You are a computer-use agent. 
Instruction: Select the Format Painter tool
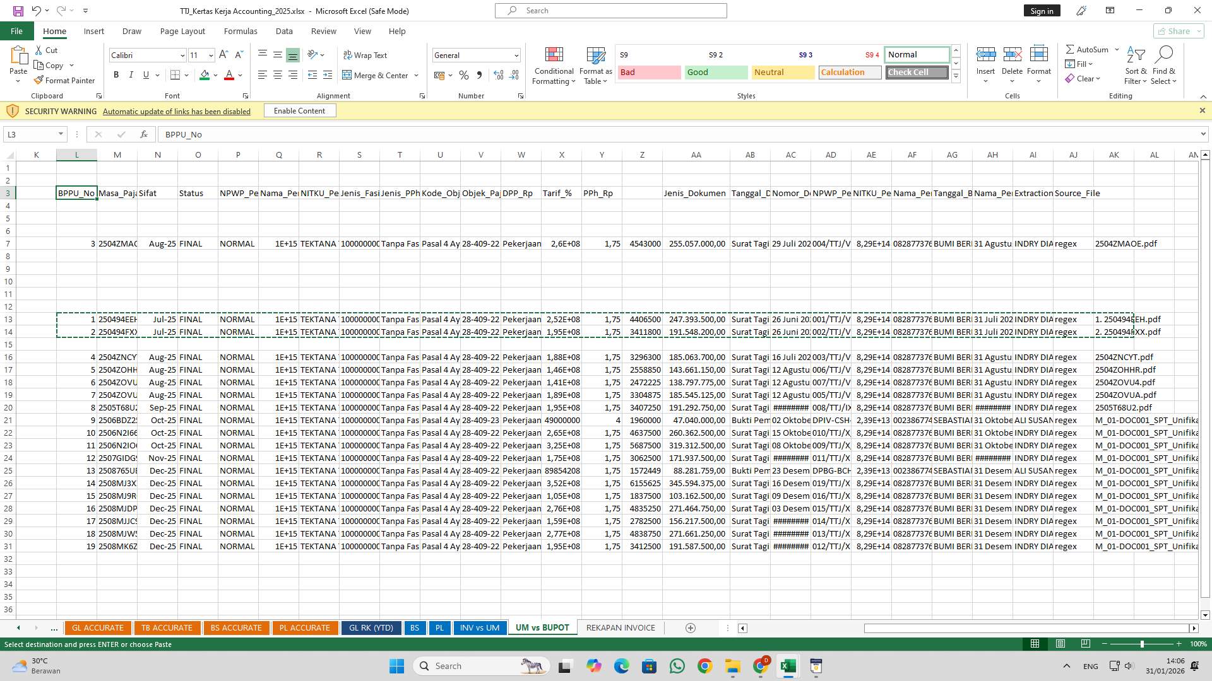tap(65, 80)
